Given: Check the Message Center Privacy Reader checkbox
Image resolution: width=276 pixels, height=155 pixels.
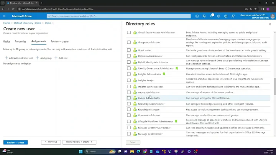Looking at the screenshot, I should (x=129, y=127).
